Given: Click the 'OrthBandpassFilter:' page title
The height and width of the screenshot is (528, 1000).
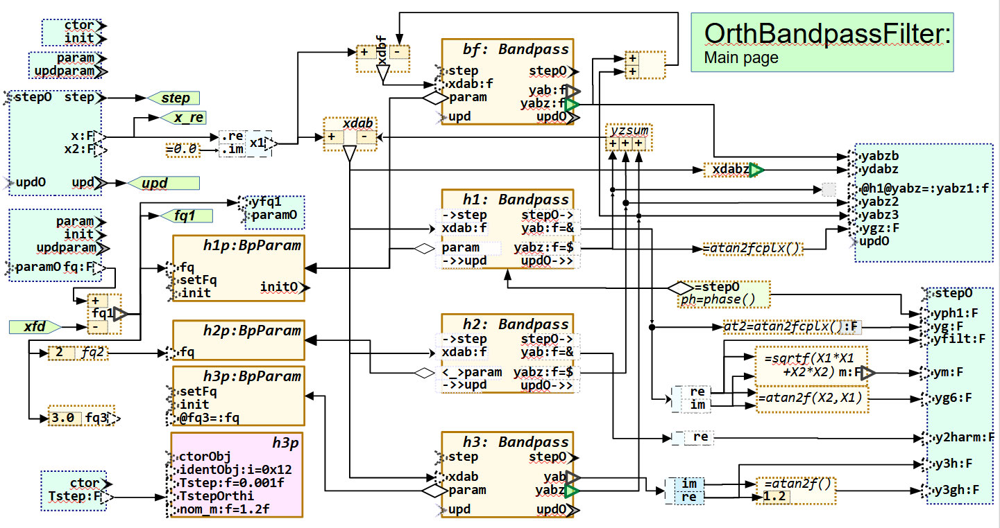Looking at the screenshot, I should point(828,33).
